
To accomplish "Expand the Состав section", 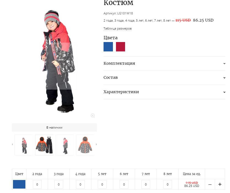I will point(164,78).
